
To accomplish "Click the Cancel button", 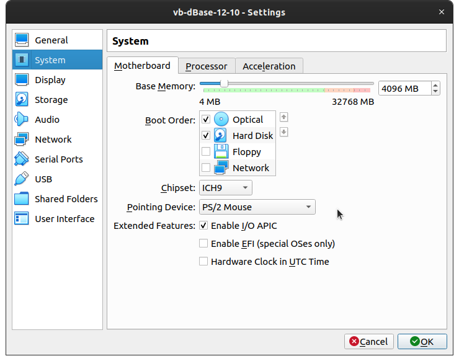I will pyautogui.click(x=368, y=341).
